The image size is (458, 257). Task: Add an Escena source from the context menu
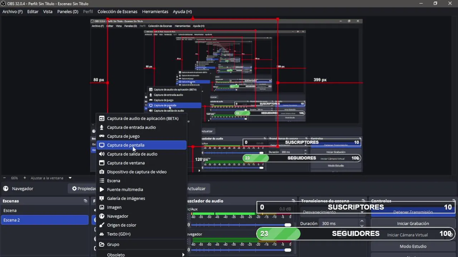point(142,181)
